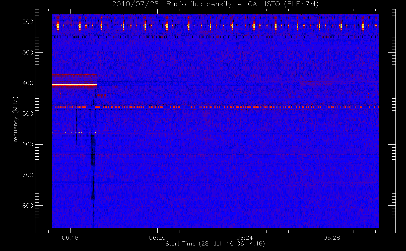Click the 800 frequency tick label
The width and height of the screenshot is (406, 251).
pos(28,206)
